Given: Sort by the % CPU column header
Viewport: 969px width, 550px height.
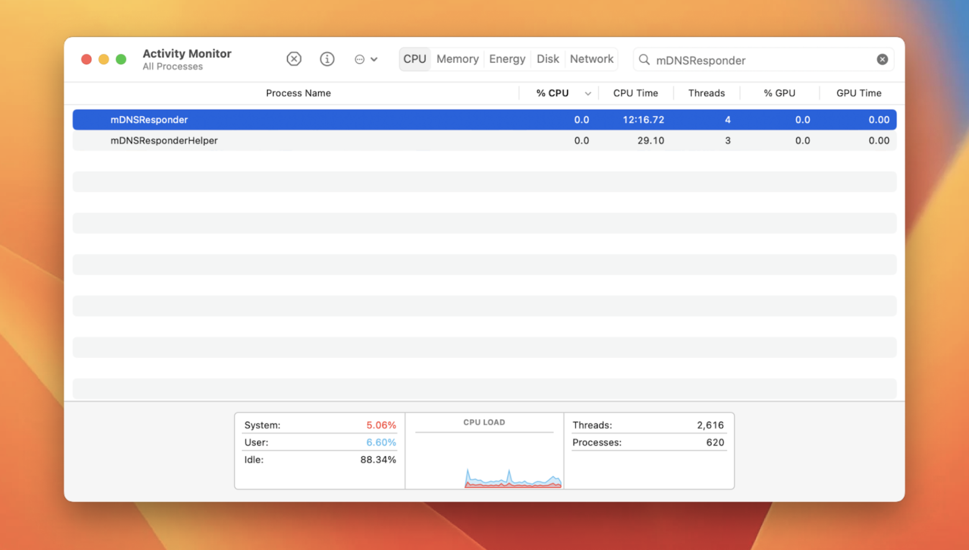Looking at the screenshot, I should tap(552, 93).
